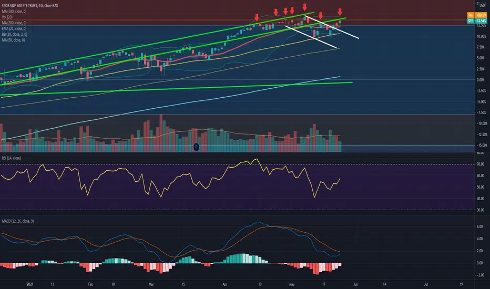Click the -5.00% label on price scale
Viewport: 490px width, 289px height.
[x=481, y=102]
